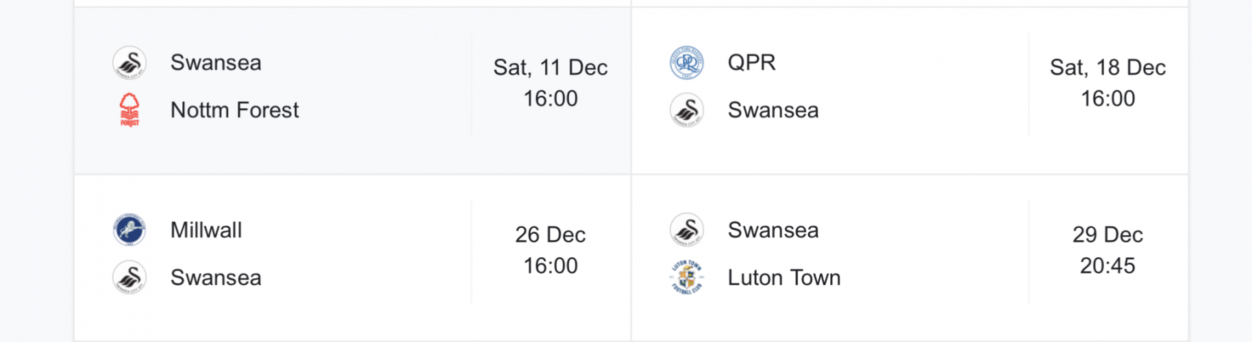Click Swansea name above Nottm Forest
The width and height of the screenshot is (1252, 342).
(x=216, y=63)
